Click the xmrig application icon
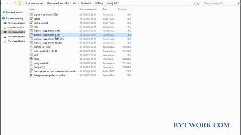241x135 pixels. click(31, 59)
